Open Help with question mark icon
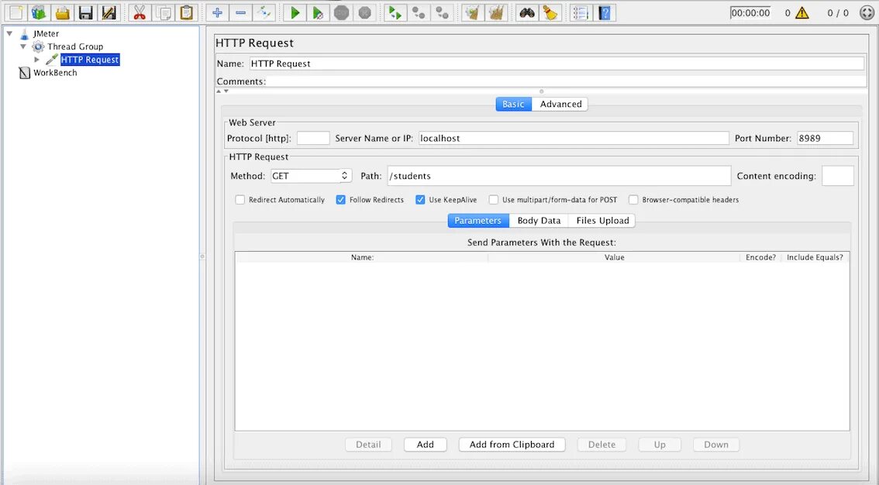 click(x=605, y=12)
